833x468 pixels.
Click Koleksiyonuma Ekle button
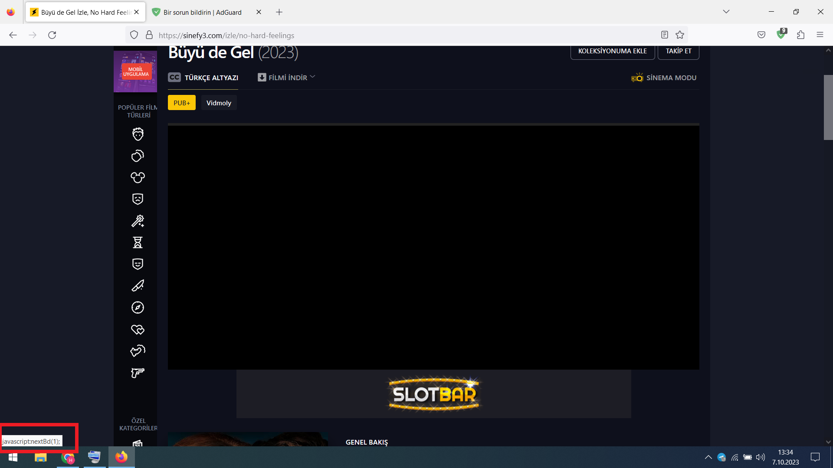[612, 51]
